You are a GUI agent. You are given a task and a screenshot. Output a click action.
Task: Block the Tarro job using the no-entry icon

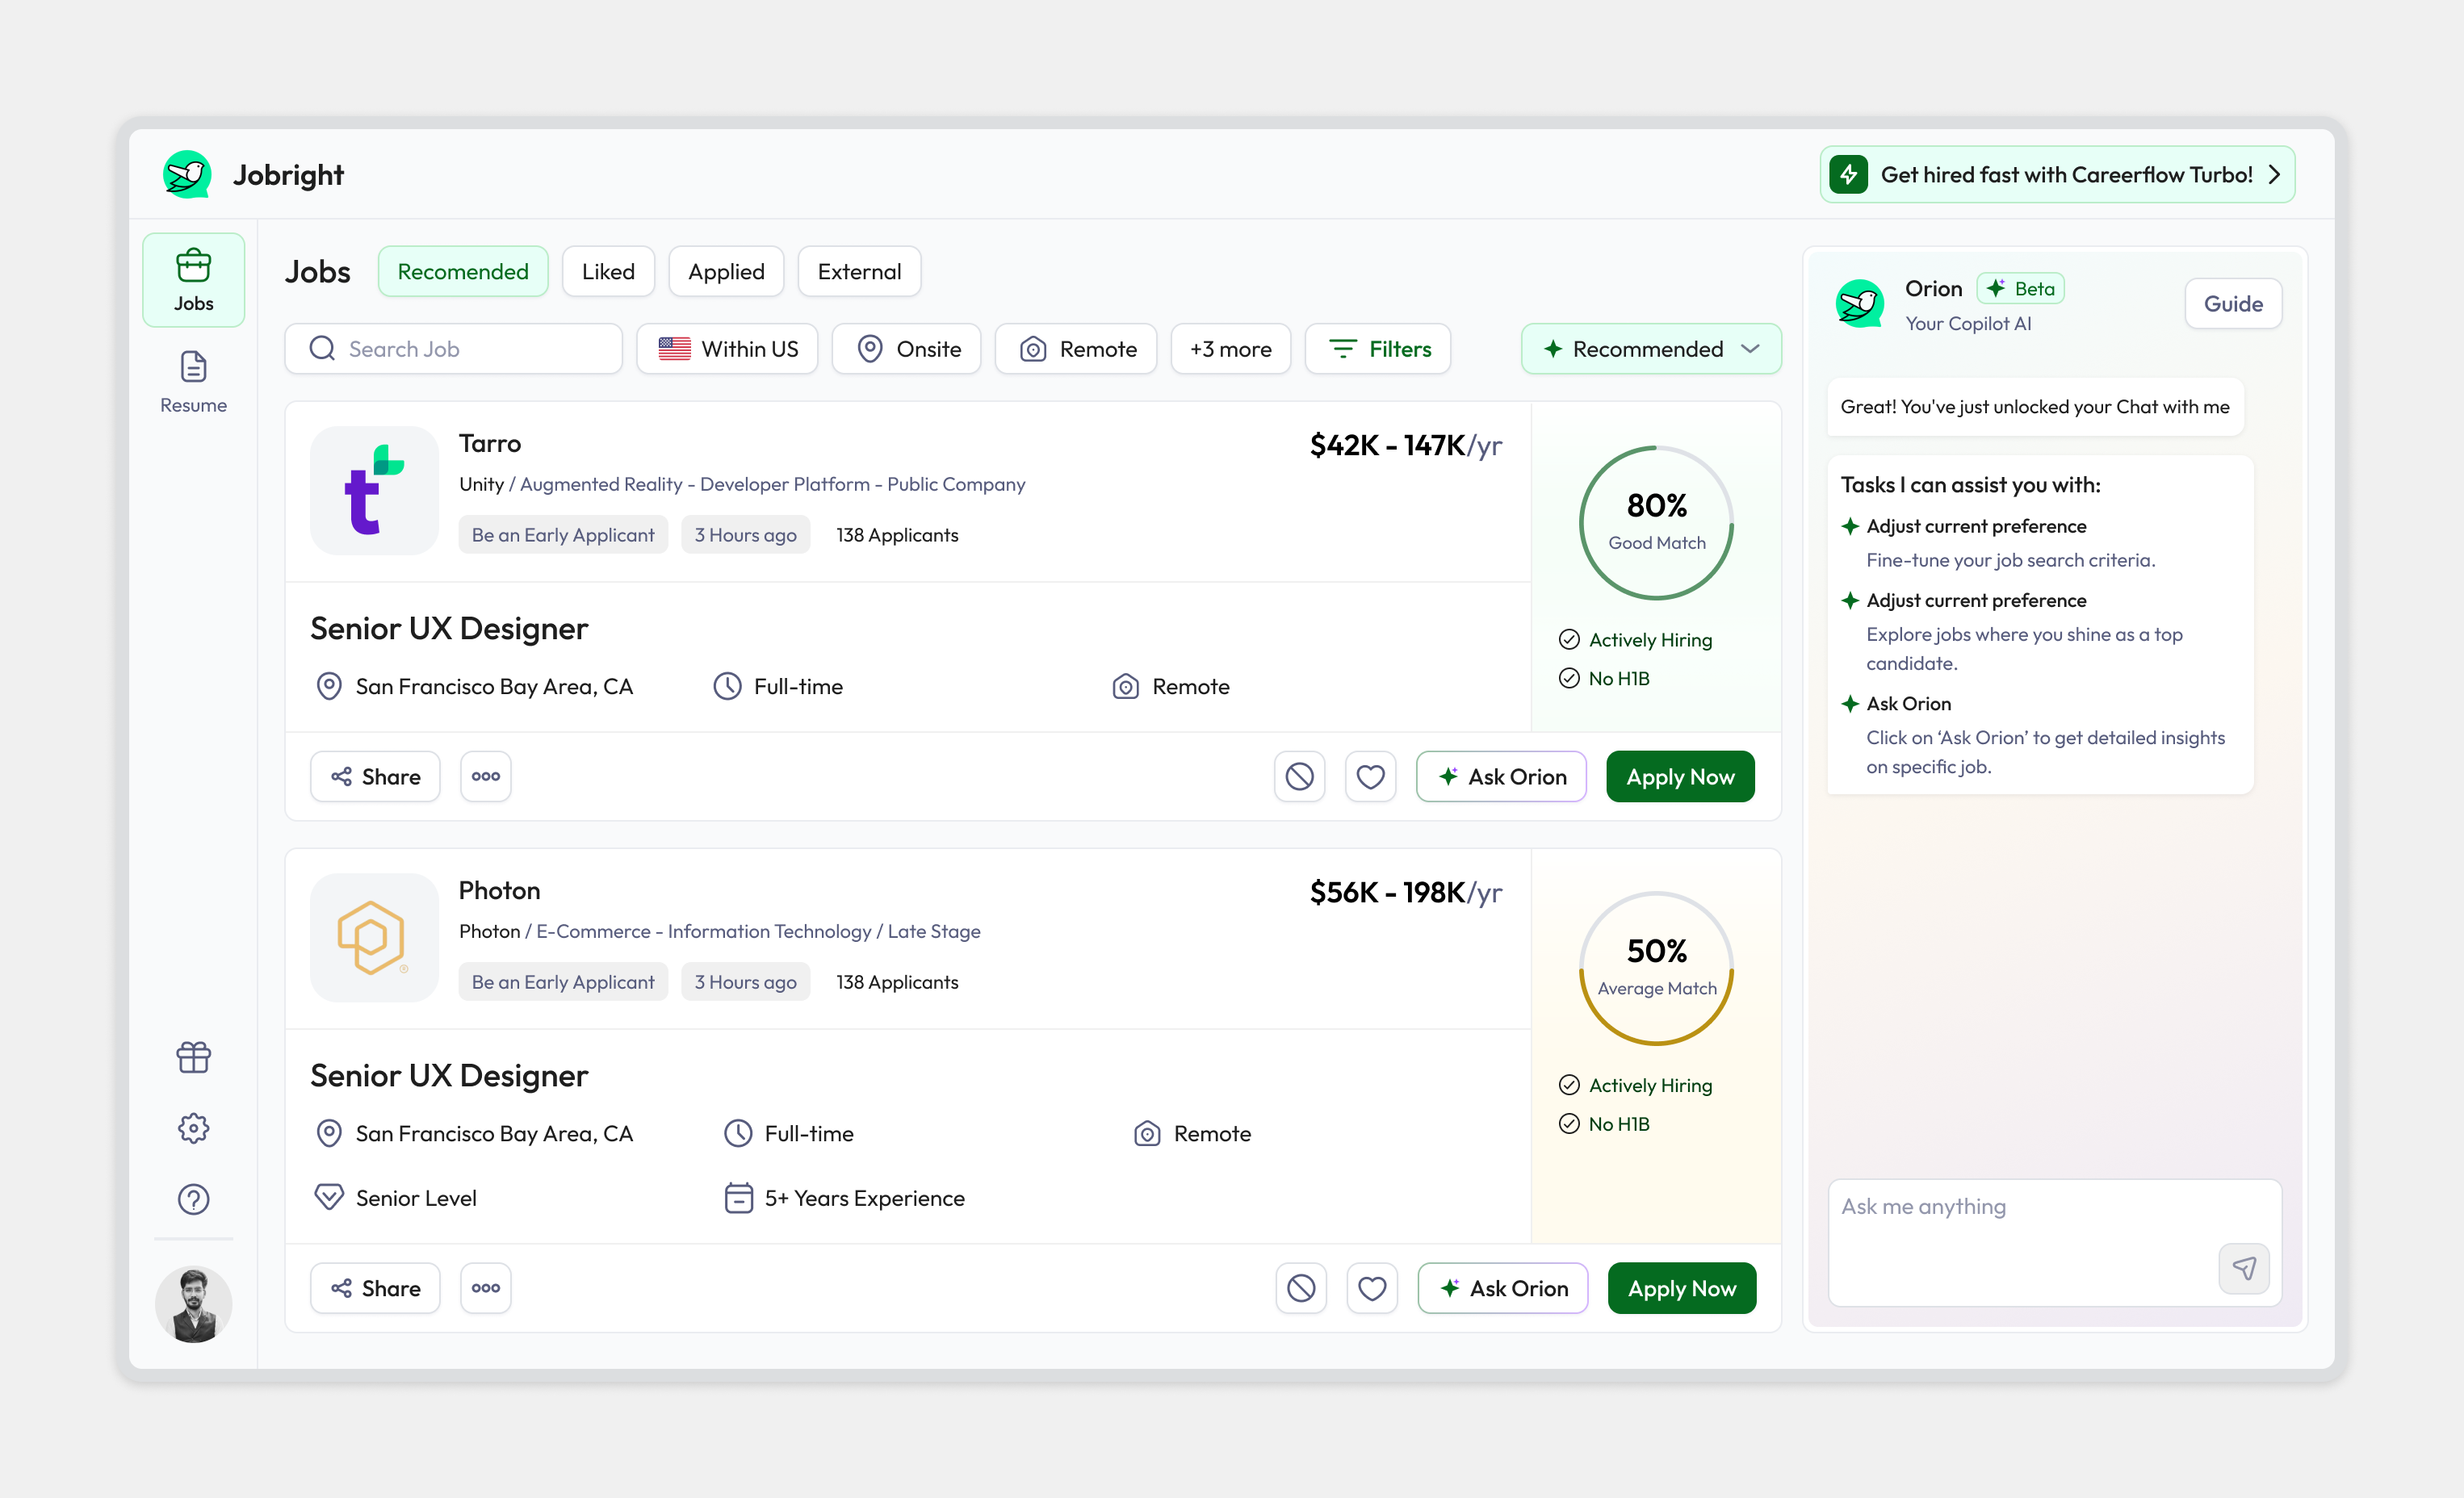[x=1299, y=776]
